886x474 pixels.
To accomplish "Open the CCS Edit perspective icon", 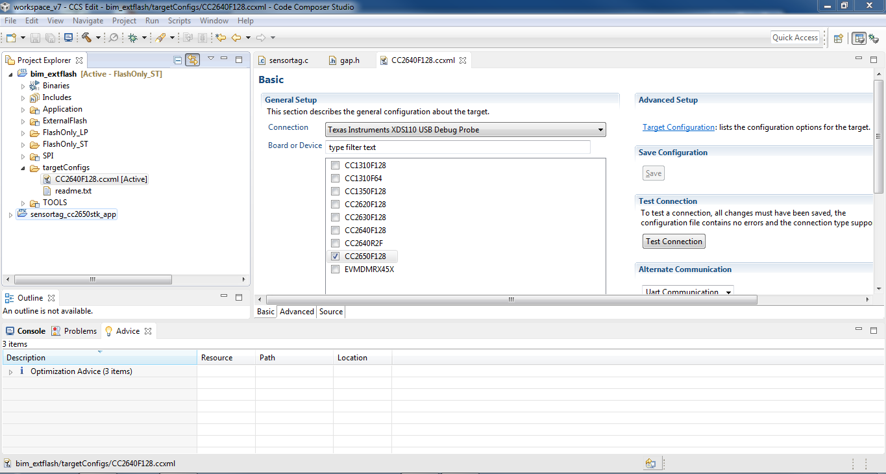I will 859,38.
